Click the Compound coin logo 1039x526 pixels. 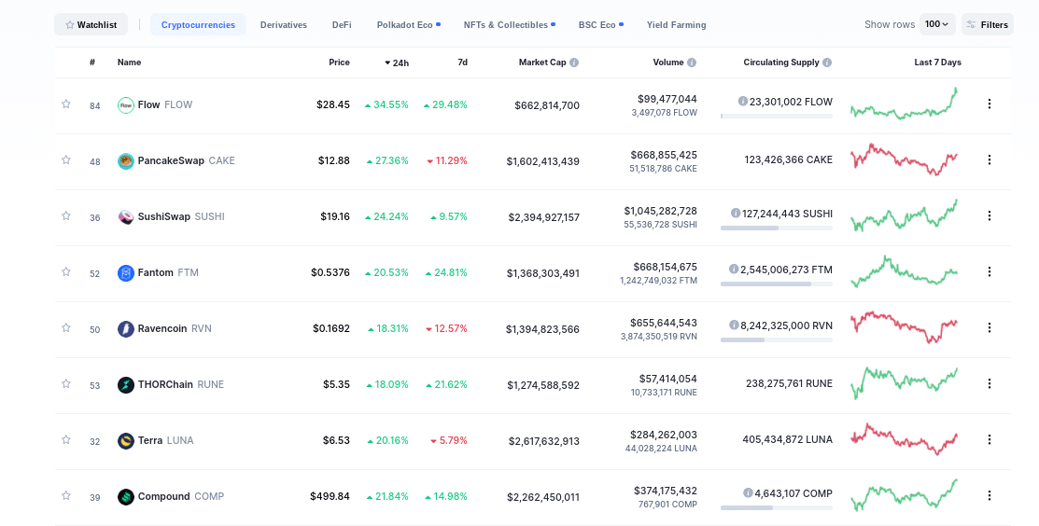pos(126,497)
